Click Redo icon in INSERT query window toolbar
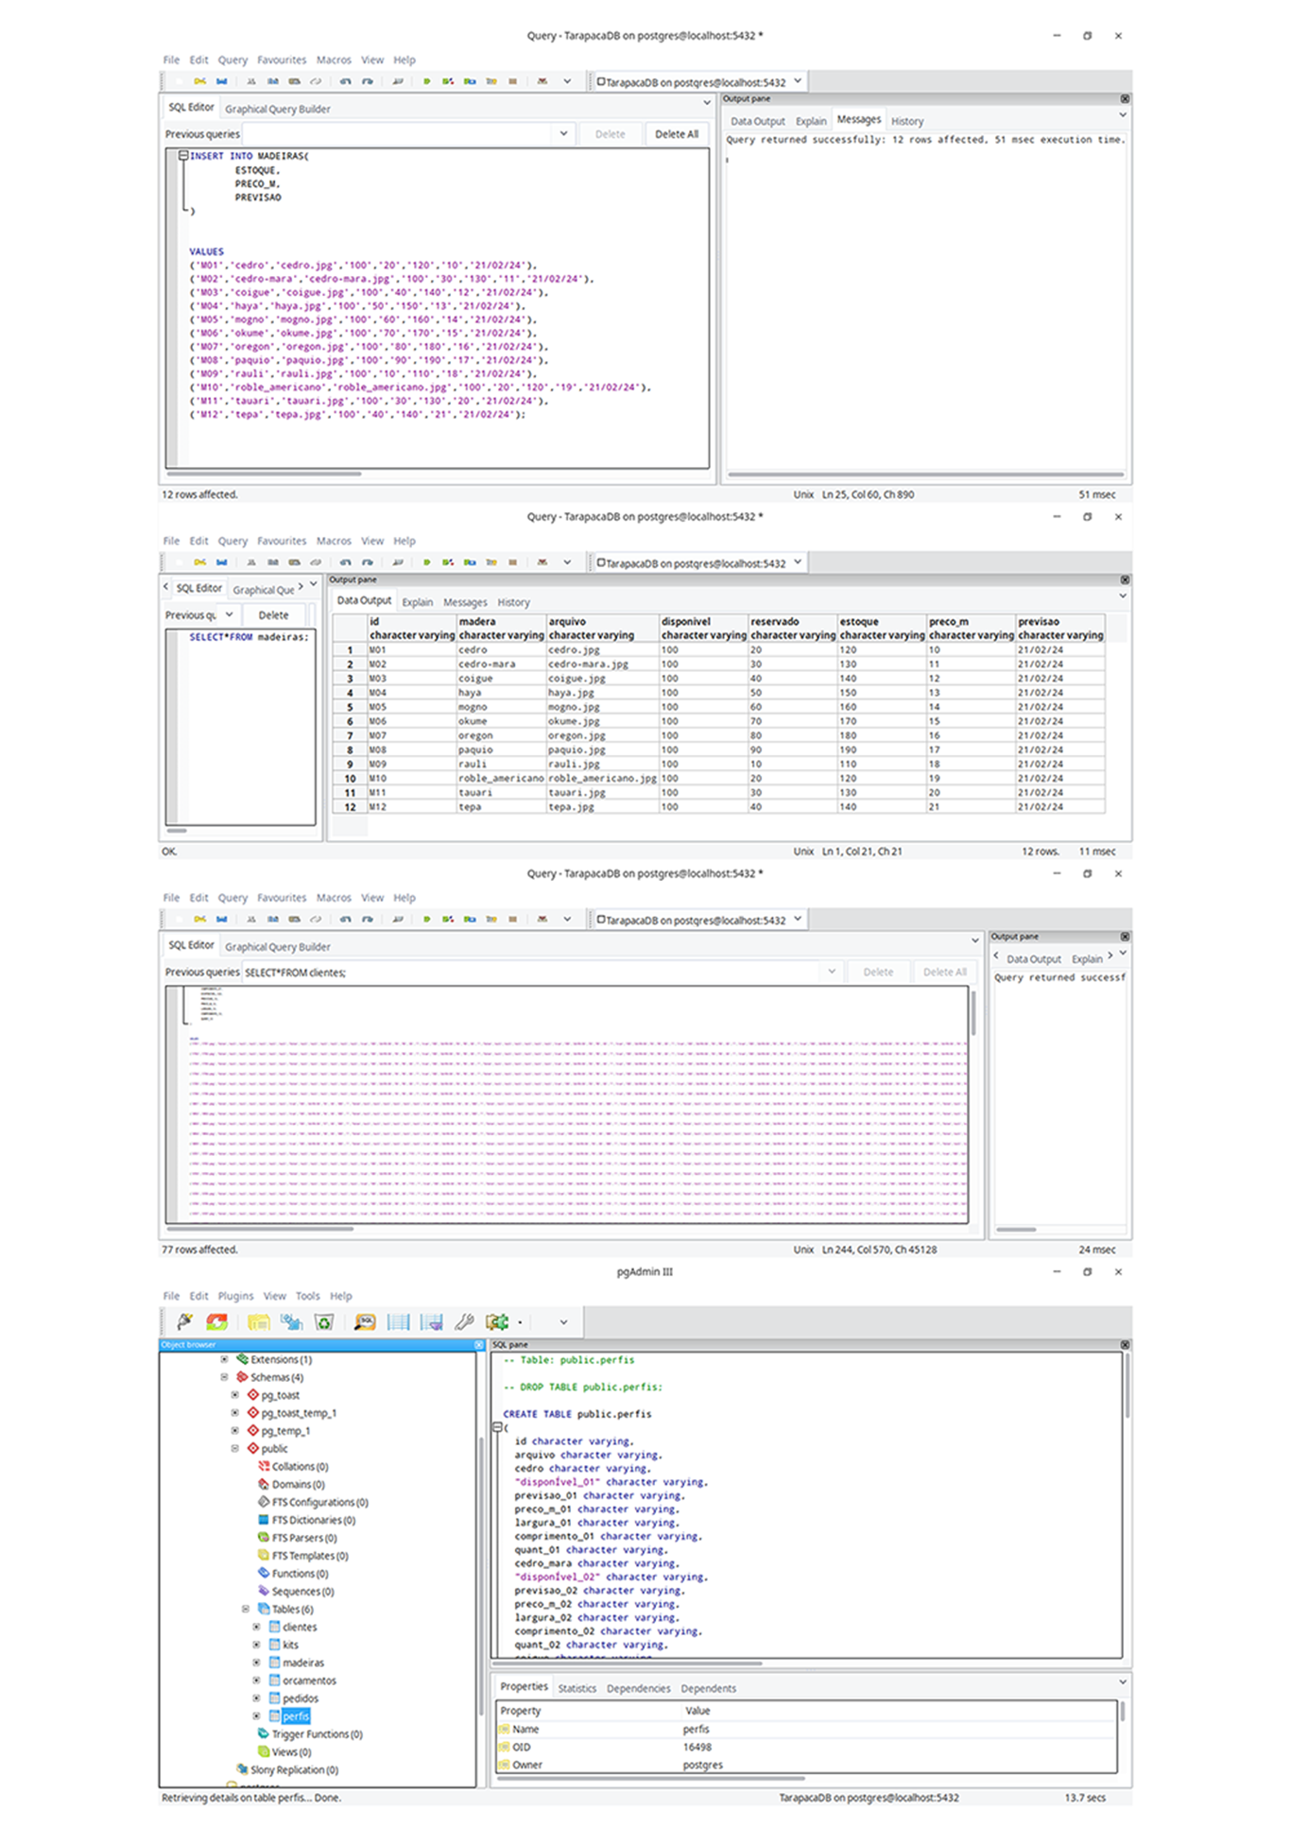Viewport: 1291px width, 1827px height. [x=367, y=81]
